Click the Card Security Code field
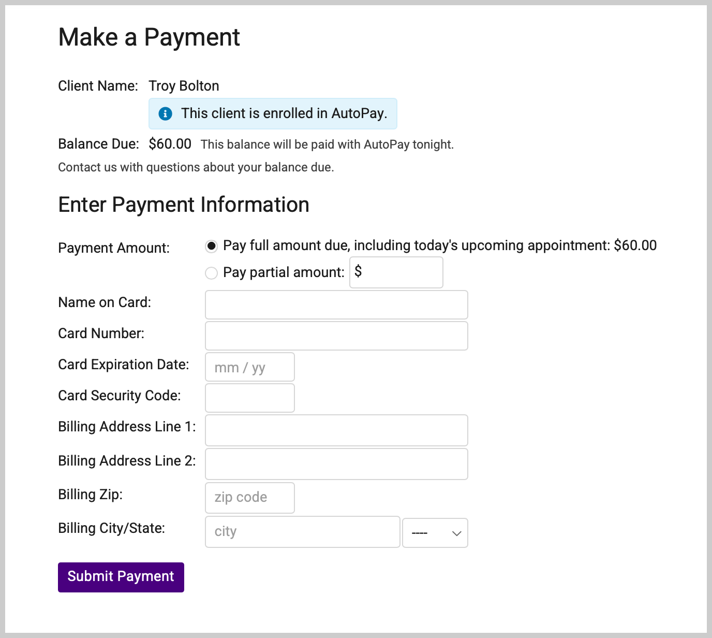Viewport: 712px width, 638px height. click(249, 398)
